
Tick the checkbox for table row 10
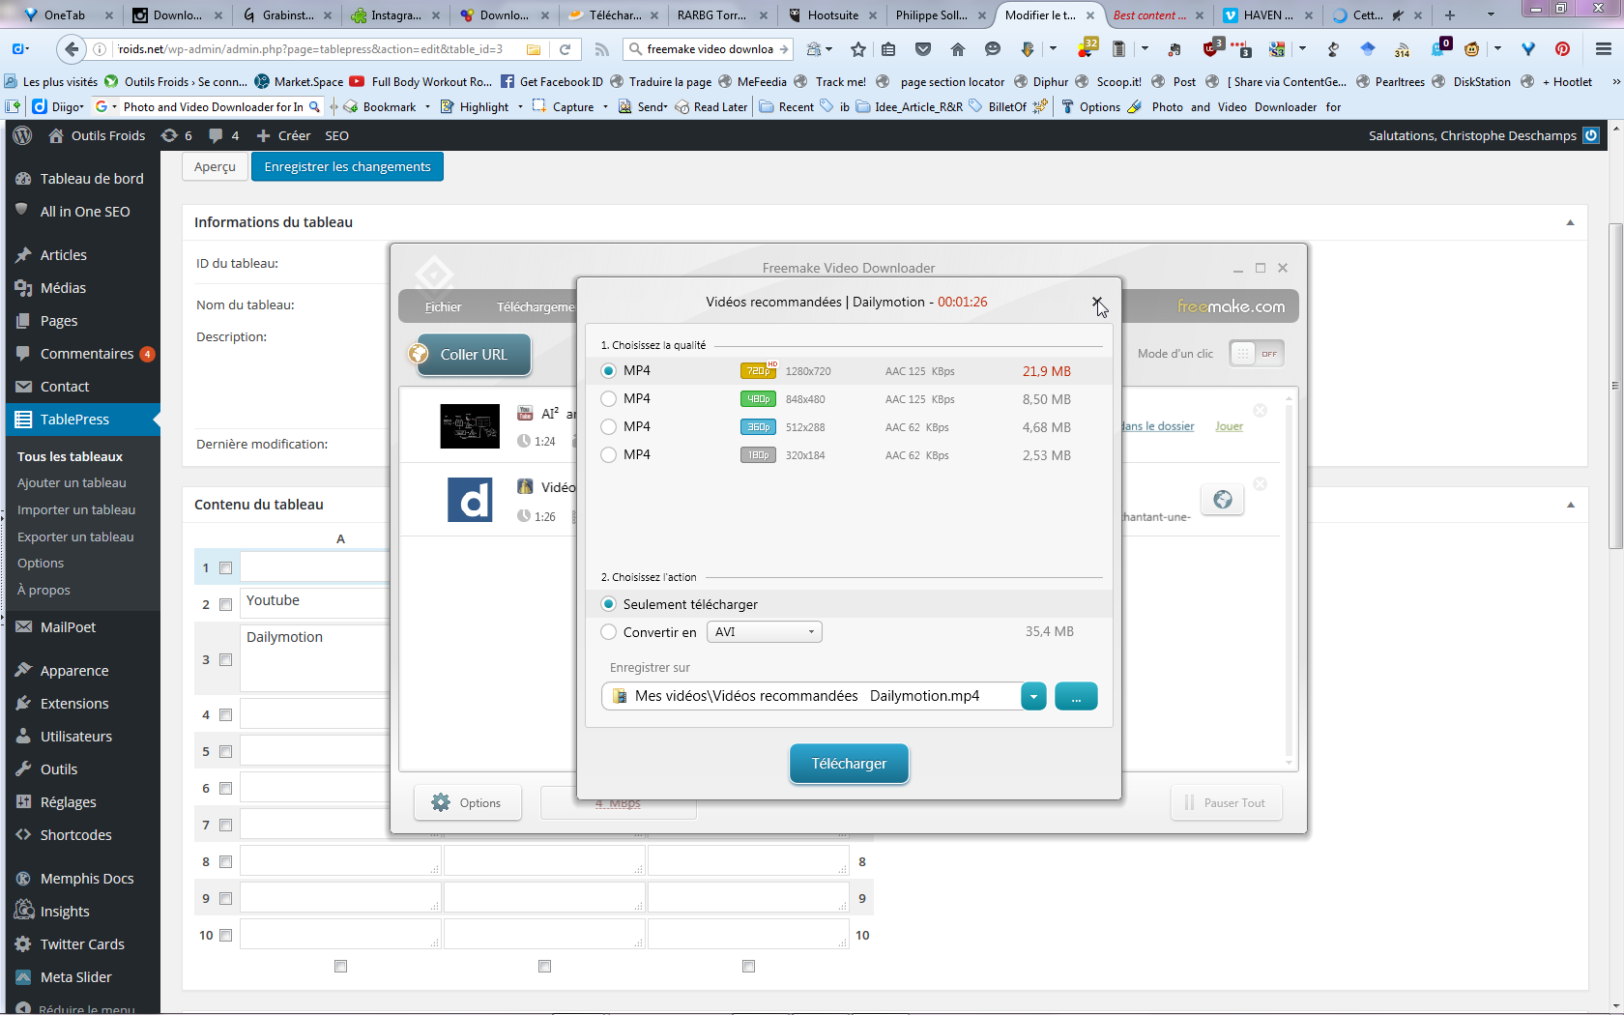[x=226, y=936]
